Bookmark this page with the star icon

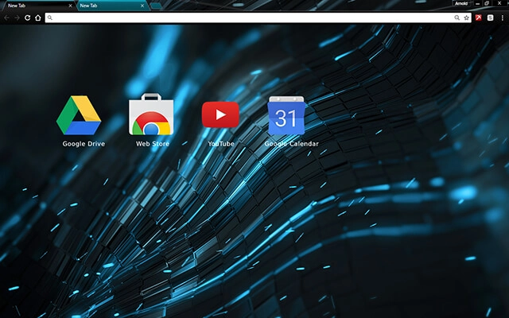click(x=467, y=17)
